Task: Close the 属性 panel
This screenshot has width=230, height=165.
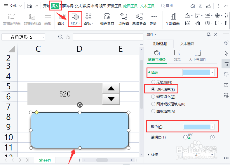Action: click(216, 35)
